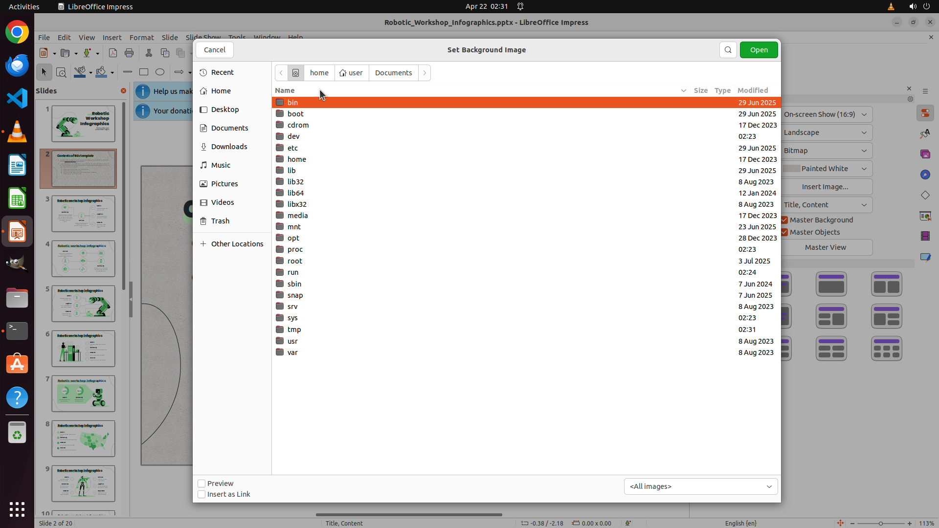Click the green Open button
This screenshot has width=939, height=528.
click(x=759, y=50)
